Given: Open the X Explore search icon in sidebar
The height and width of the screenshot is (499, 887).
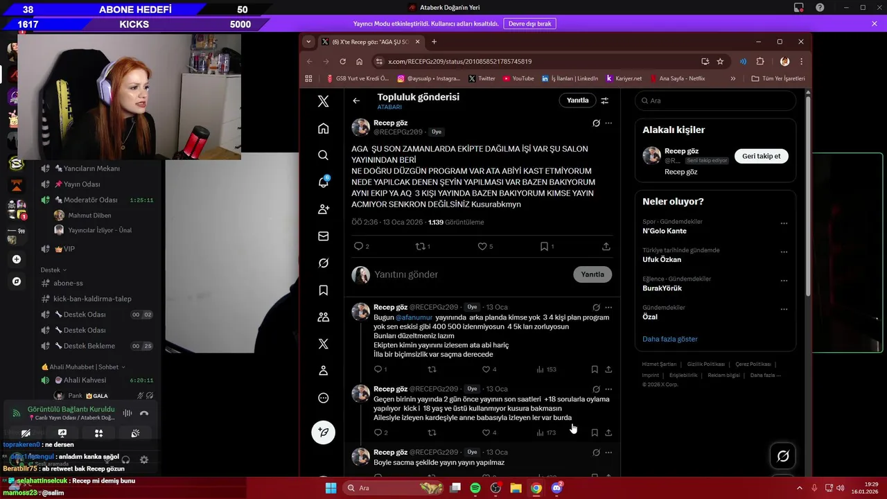Looking at the screenshot, I should click(323, 155).
